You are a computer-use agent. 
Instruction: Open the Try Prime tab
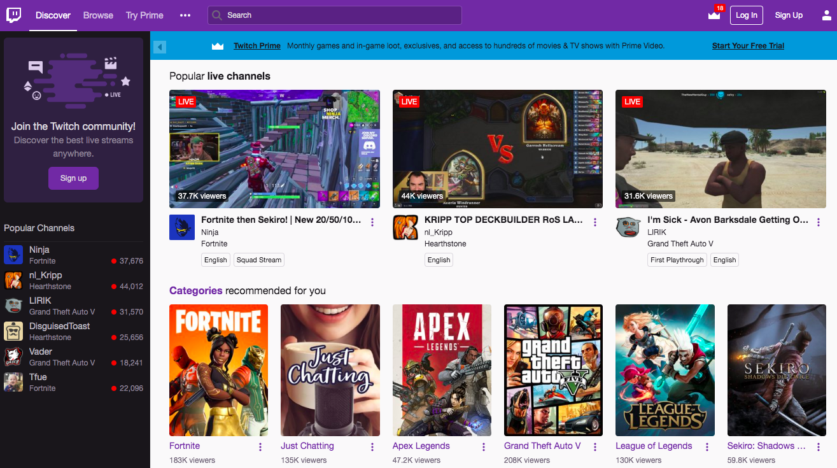coord(144,15)
